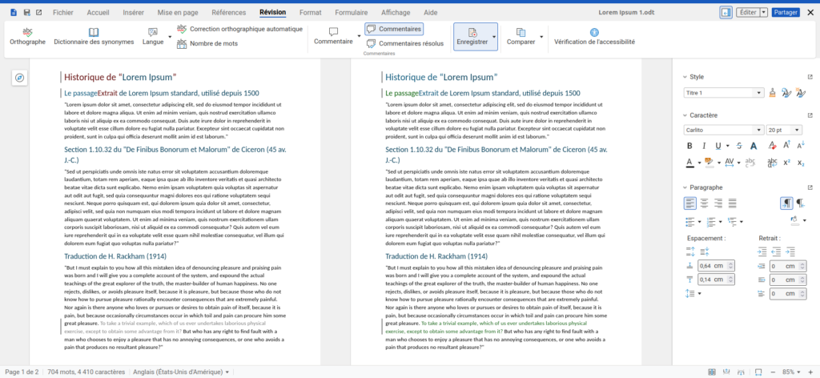Screen dimensions: 820x378
Task: Toggle Enregistrer track changes button
Action: [471, 37]
